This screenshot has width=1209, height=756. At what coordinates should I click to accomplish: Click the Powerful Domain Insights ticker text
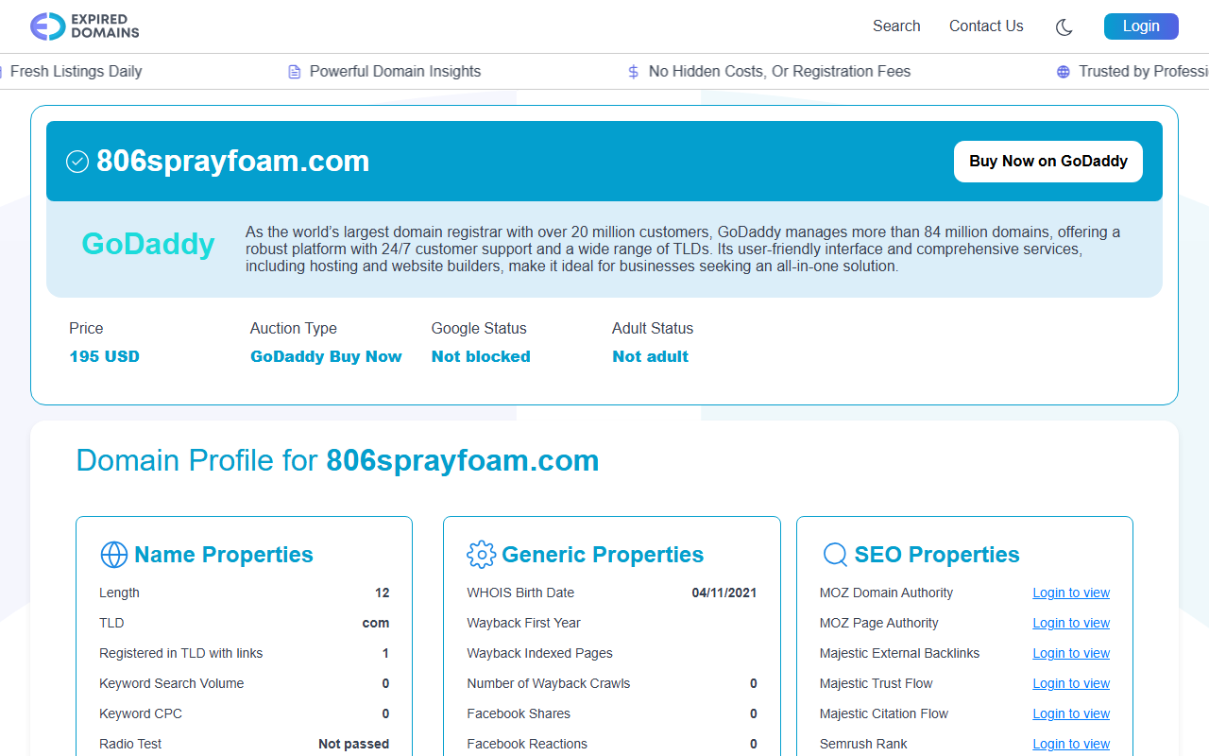[x=395, y=72]
